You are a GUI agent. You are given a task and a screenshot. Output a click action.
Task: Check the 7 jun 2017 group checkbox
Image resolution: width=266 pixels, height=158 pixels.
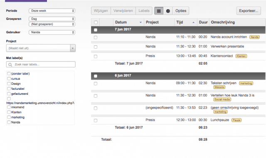coord(96,30)
